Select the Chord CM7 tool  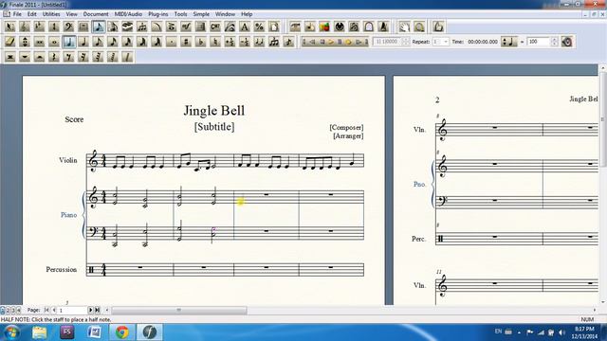point(215,27)
